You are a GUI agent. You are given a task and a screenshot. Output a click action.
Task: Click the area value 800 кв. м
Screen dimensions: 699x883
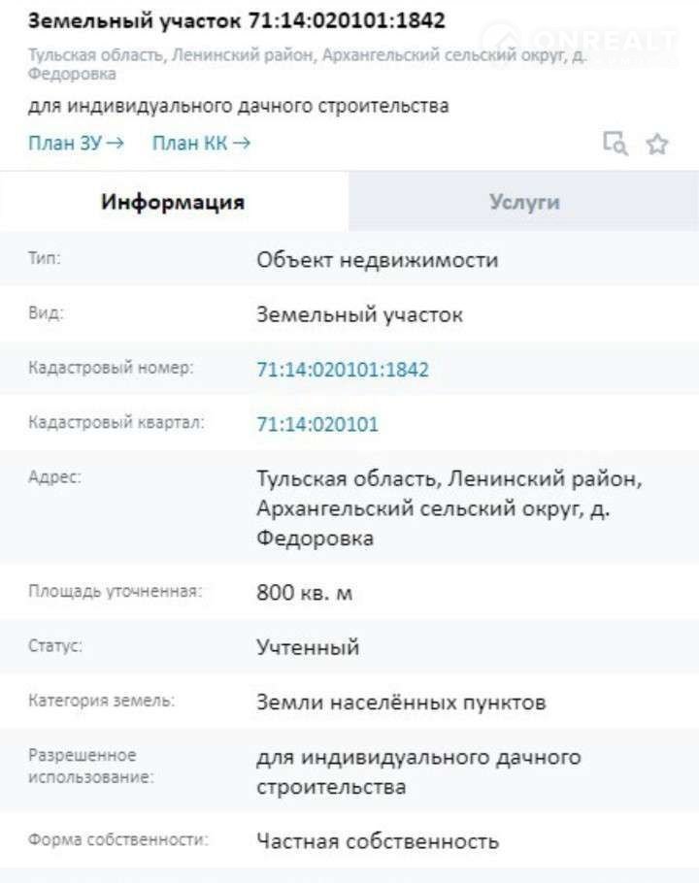click(304, 592)
